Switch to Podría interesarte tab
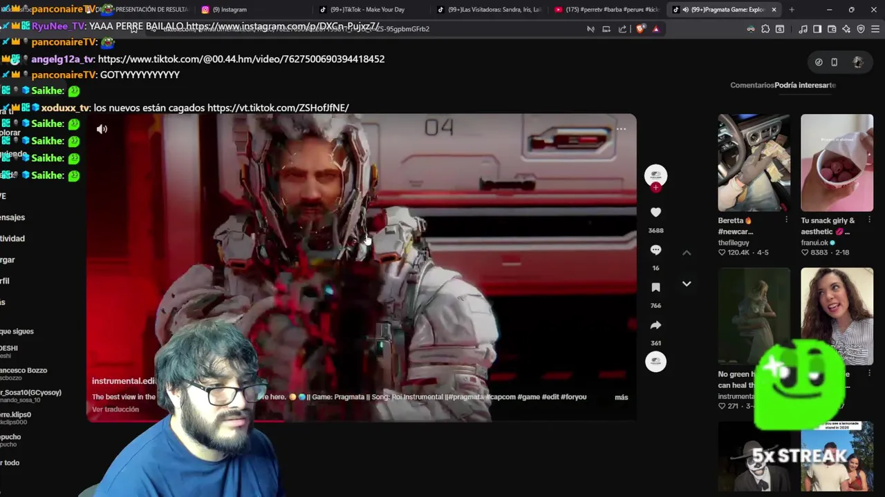The height and width of the screenshot is (497, 885). (x=805, y=85)
